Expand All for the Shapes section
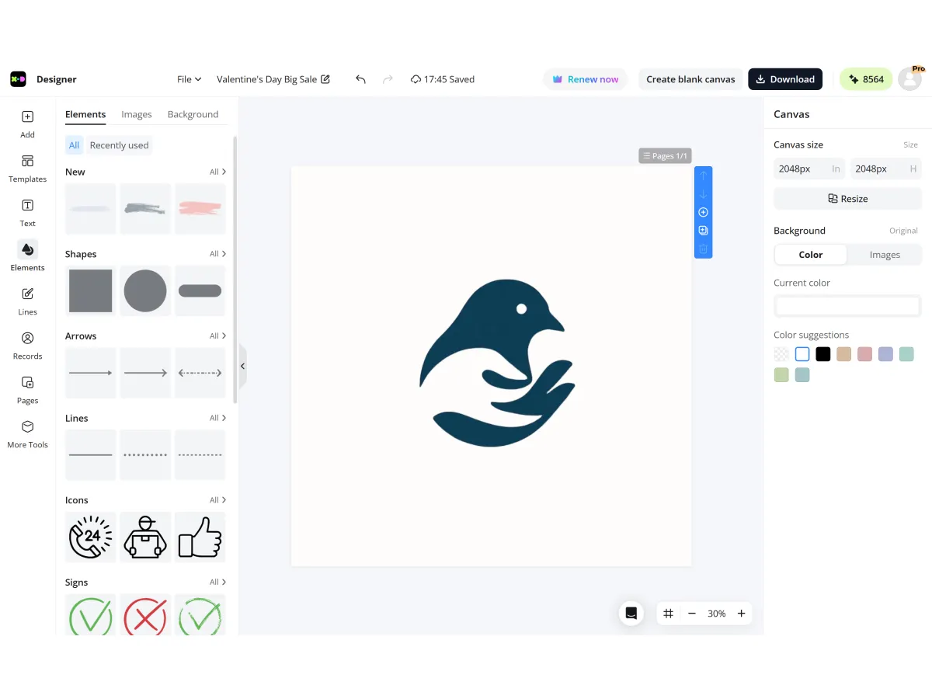This screenshot has height=699, width=932. [x=217, y=254]
